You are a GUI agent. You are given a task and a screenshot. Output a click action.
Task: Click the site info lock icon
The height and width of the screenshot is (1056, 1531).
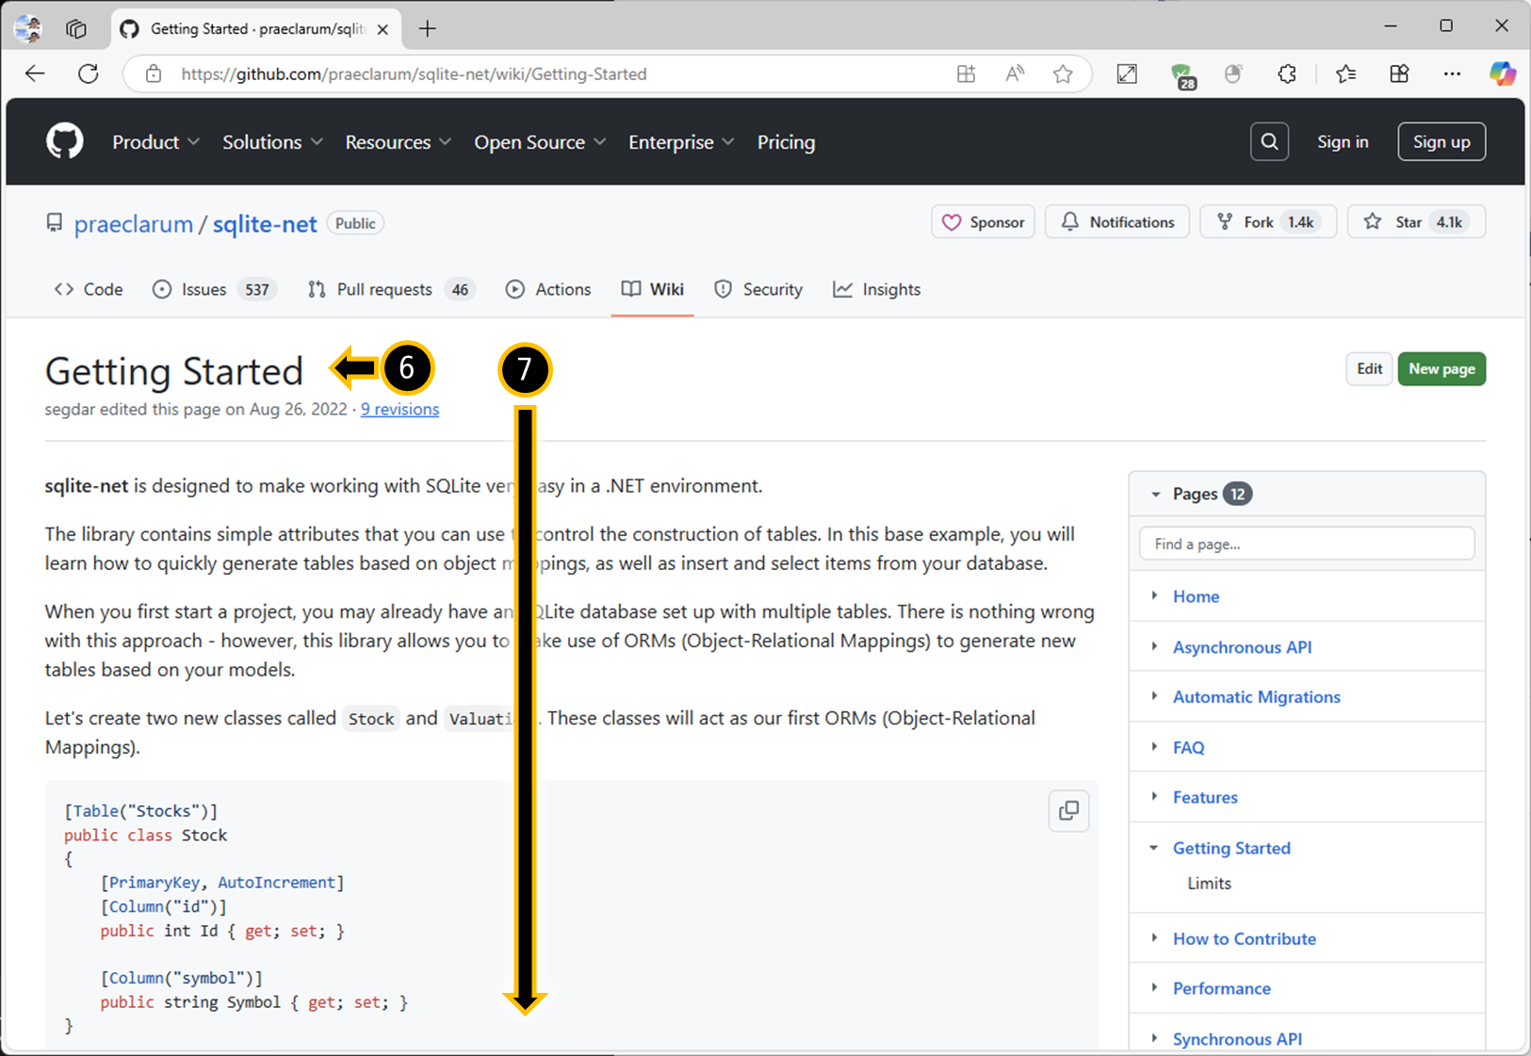tap(154, 73)
